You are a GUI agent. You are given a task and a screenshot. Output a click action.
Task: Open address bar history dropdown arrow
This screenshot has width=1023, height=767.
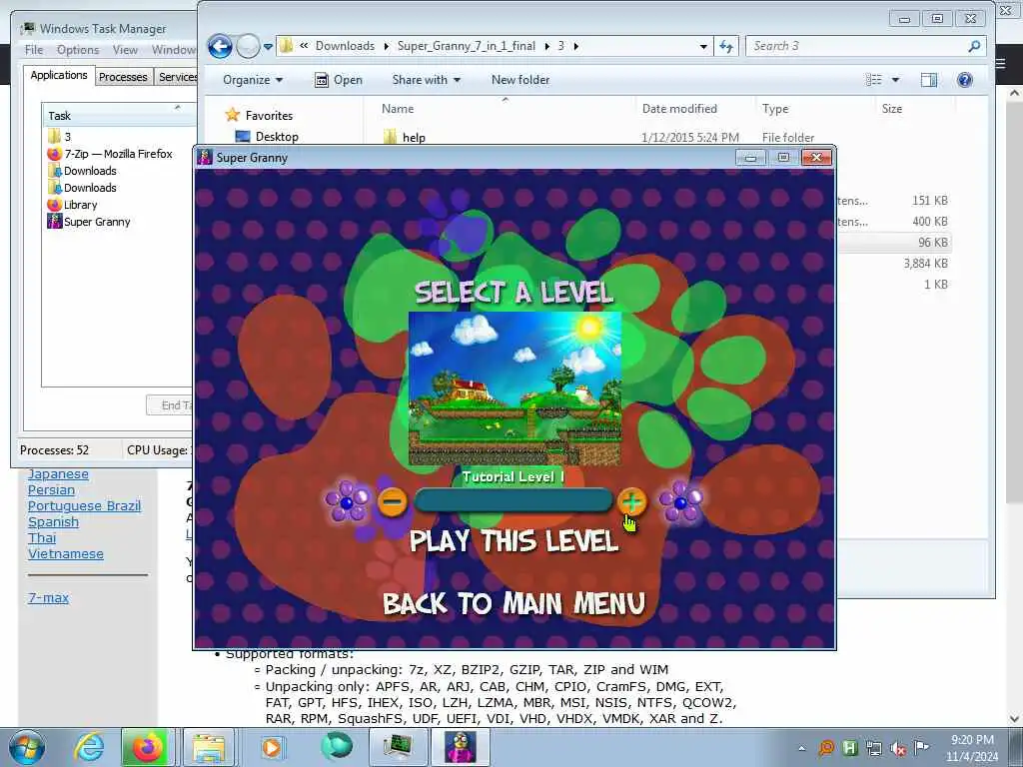703,46
